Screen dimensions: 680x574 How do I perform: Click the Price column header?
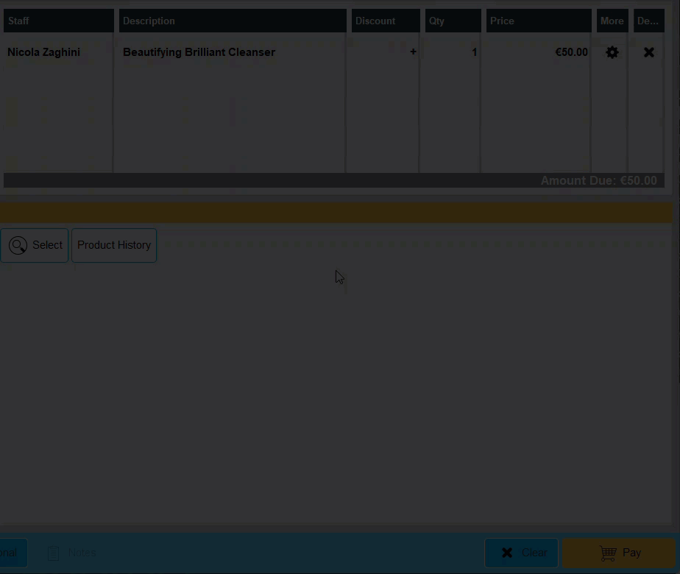pyautogui.click(x=538, y=21)
